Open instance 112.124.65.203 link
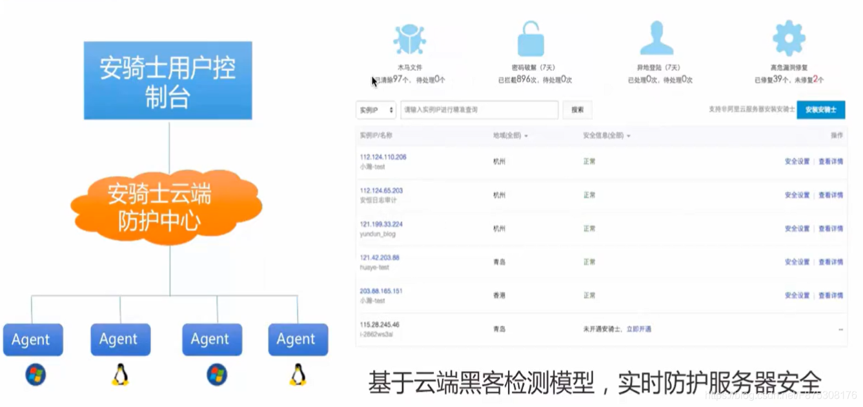863x407 pixels. (x=381, y=191)
